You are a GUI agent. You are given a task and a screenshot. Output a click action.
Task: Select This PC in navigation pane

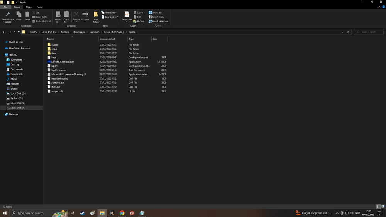(x=13, y=55)
